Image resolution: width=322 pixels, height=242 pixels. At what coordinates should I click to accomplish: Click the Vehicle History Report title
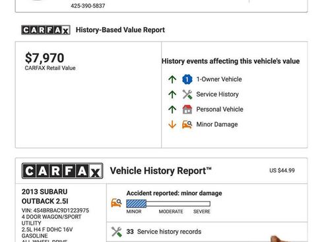pyautogui.click(x=161, y=171)
